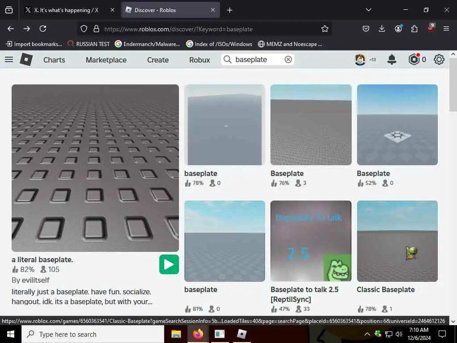Play 'a literal baseplate.' with green button
Image resolution: width=457 pixels, height=343 pixels.
169,264
